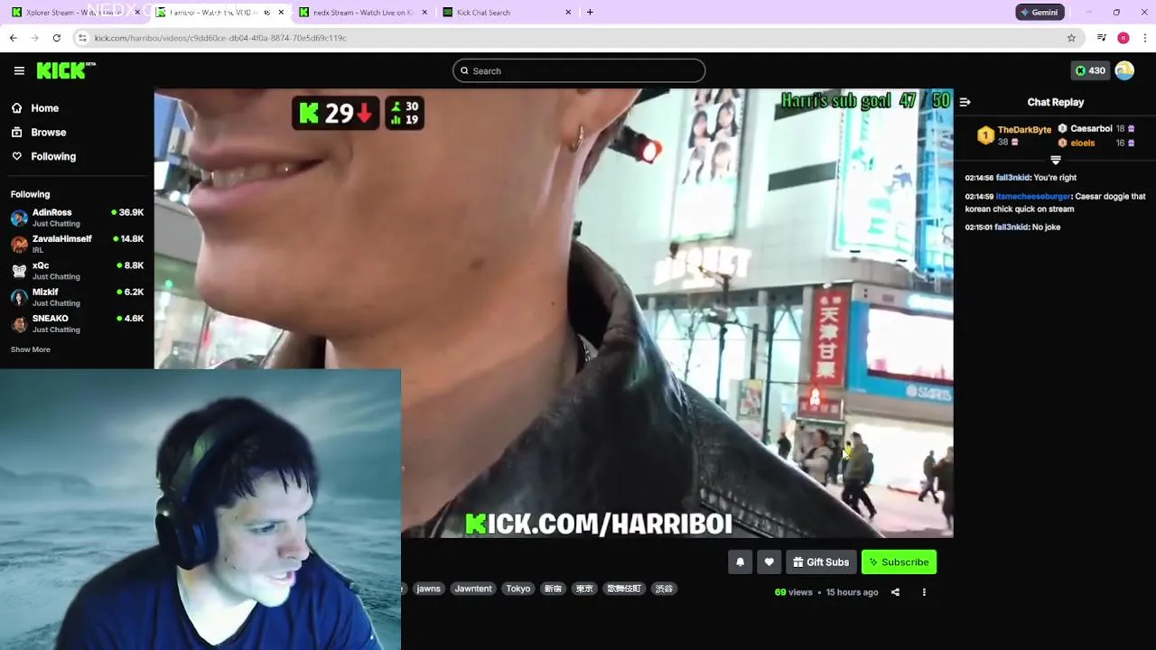Click the green Subscribe button

pos(899,562)
